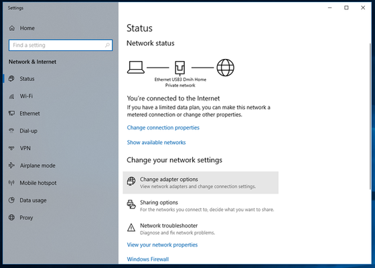Click the search magnifier in Find a setting
This screenshot has width=375, height=268.
pos(107,45)
